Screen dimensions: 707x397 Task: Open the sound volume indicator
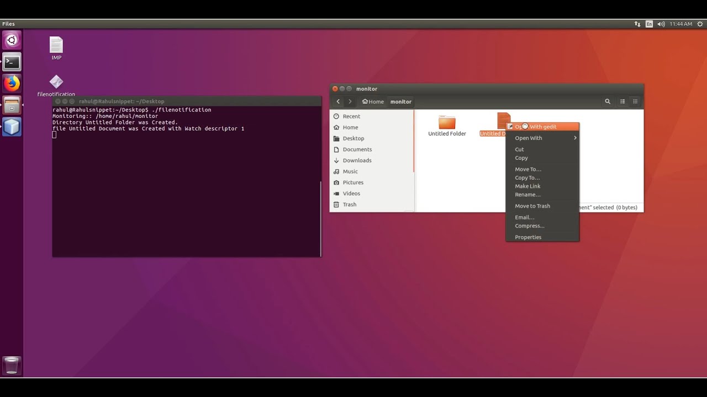click(661, 24)
